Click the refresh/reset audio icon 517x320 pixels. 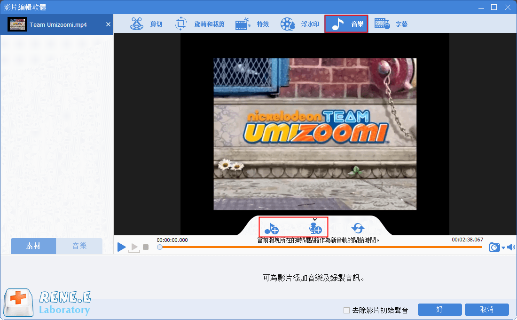point(358,228)
